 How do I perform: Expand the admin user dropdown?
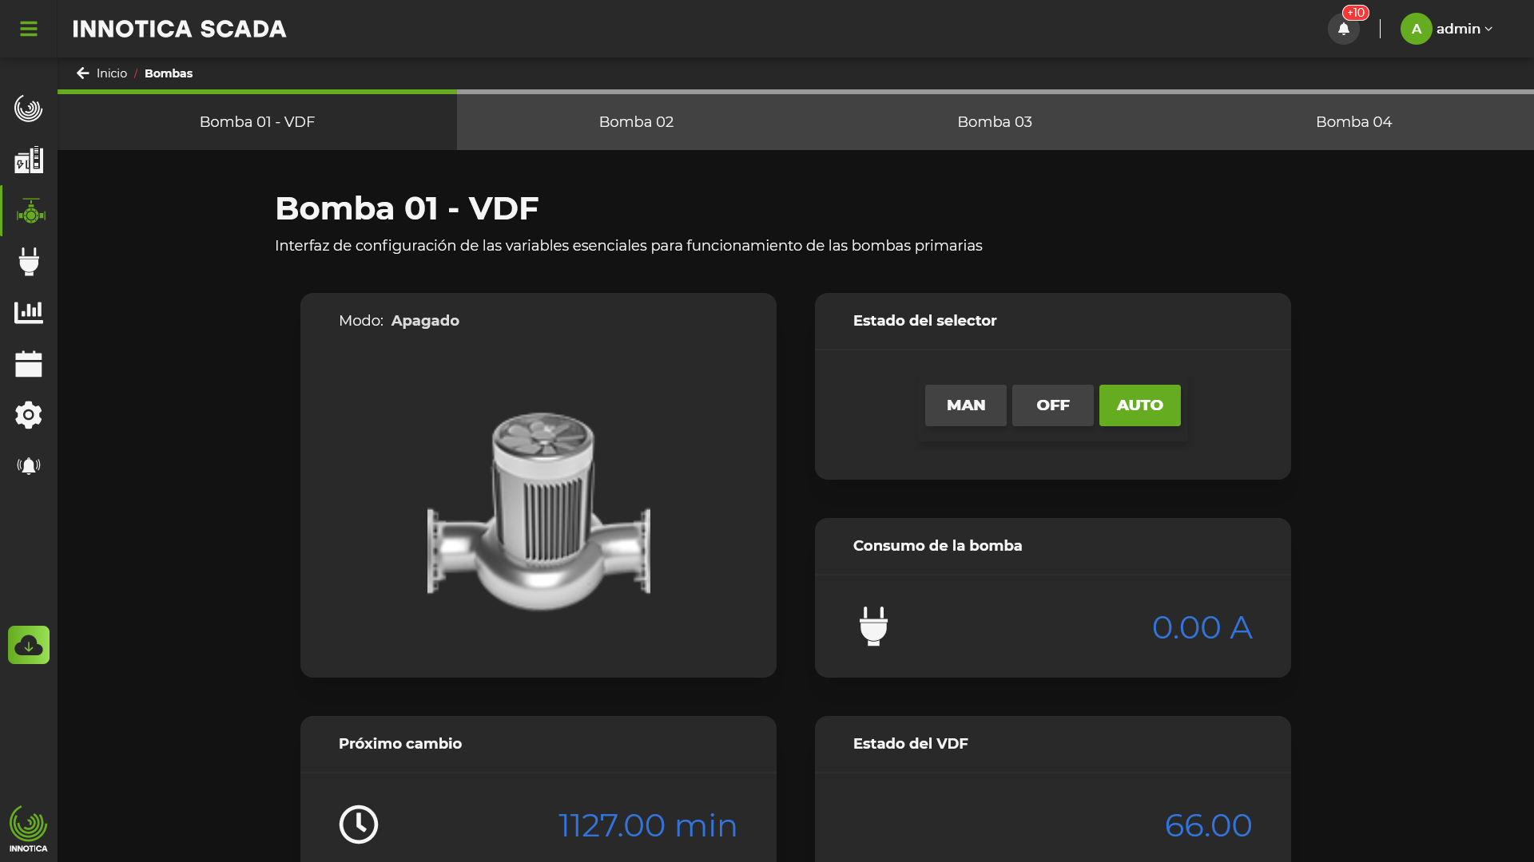[1447, 29]
